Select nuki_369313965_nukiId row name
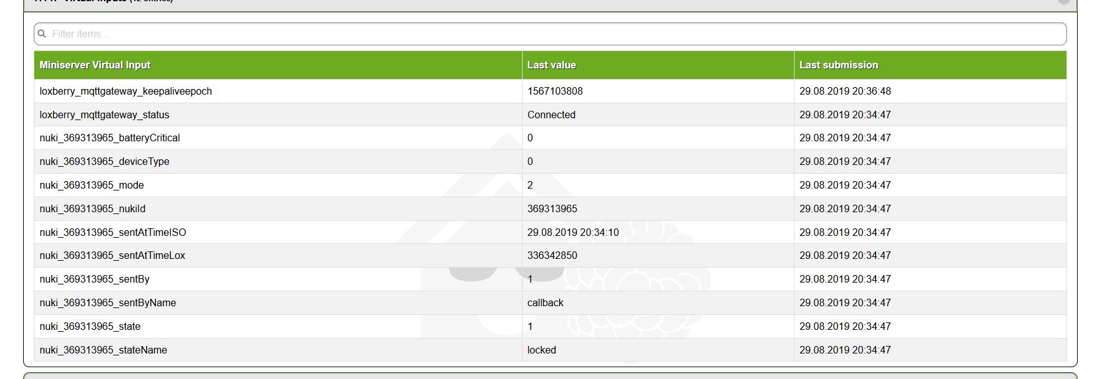 click(x=92, y=208)
